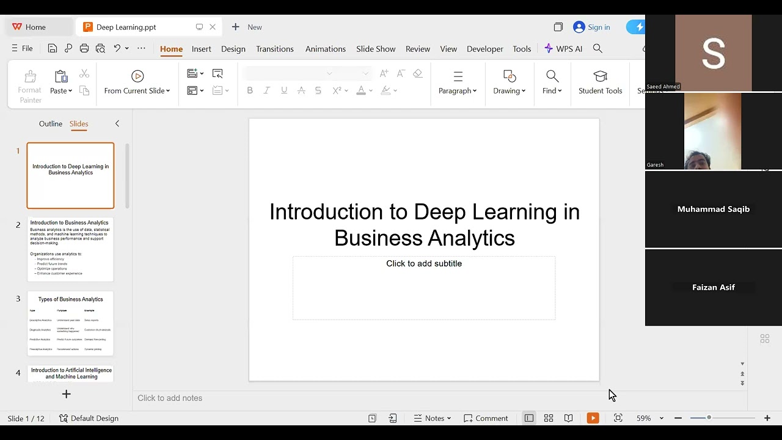
Task: Click the New Slide icon in ribbon
Action: (x=192, y=73)
